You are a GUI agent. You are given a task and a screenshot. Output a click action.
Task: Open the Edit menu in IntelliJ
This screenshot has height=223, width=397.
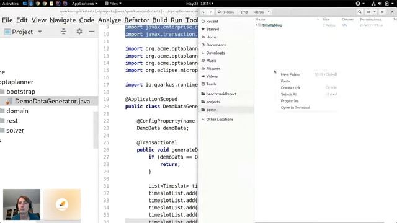point(22,20)
